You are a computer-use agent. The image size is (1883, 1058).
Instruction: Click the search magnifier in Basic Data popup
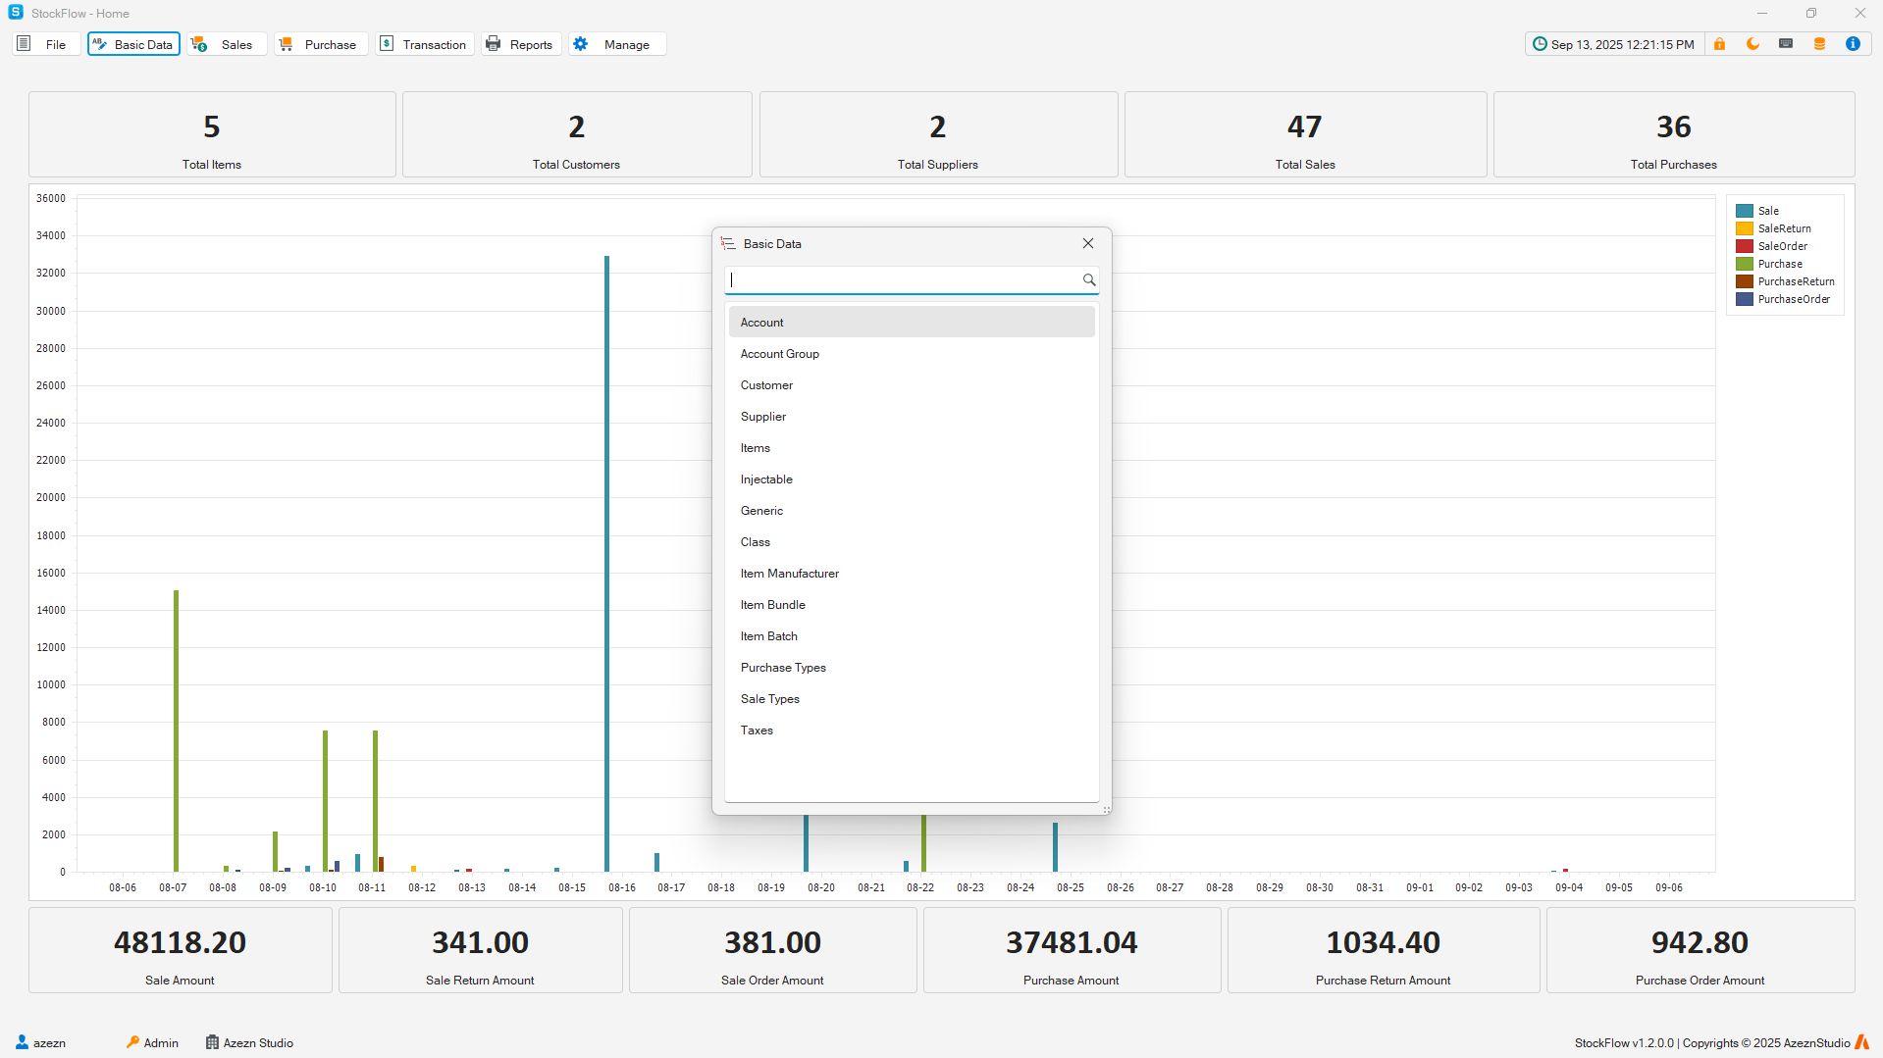click(x=1088, y=280)
